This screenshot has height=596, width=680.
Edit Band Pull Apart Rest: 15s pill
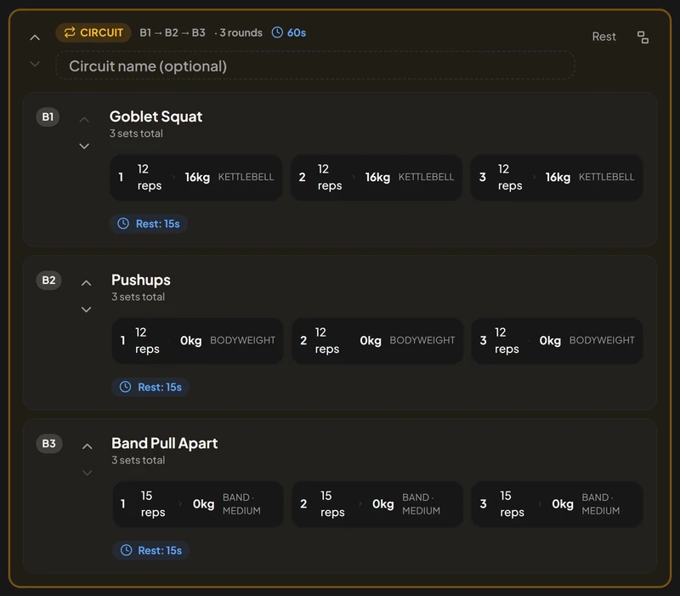pos(151,550)
